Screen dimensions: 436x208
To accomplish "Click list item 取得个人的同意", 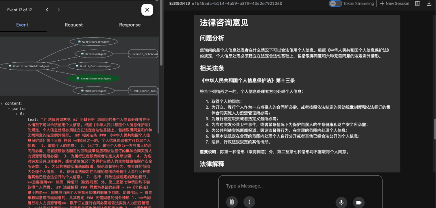I will point(226,101).
